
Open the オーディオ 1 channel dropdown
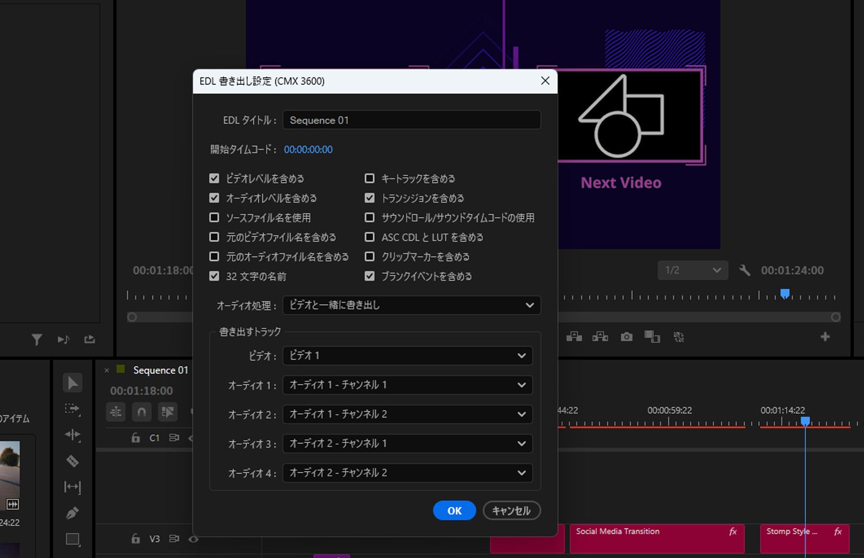click(407, 385)
